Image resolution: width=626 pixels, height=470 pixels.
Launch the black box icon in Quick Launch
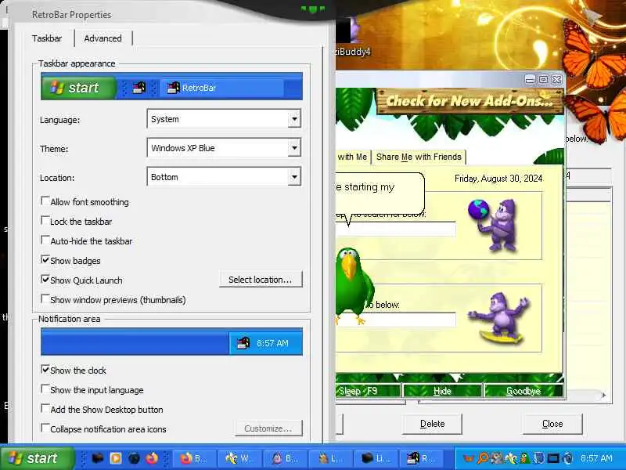point(97,458)
